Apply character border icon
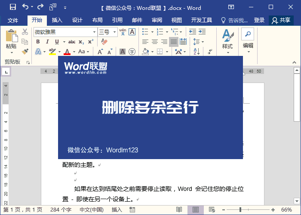 click(x=132, y=32)
